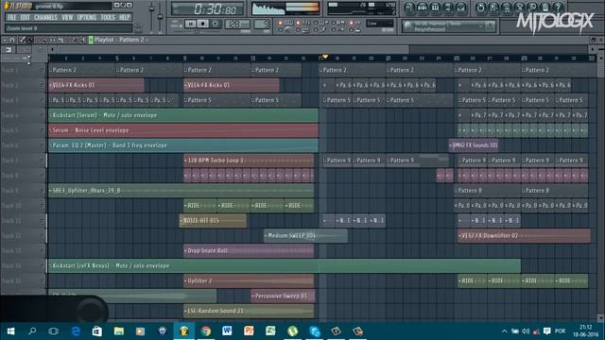Open the Mixer shortcut icon
Image resolution: width=605 pixels, height=340 pixels.
pos(460,8)
